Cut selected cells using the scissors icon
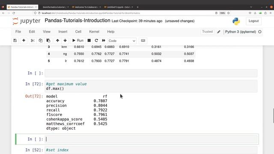This screenshot has height=154, width=274. pos(33,41)
